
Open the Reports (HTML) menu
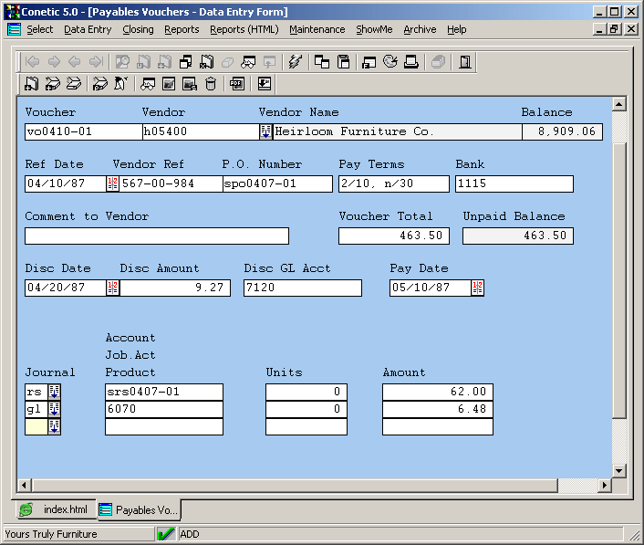click(x=244, y=29)
